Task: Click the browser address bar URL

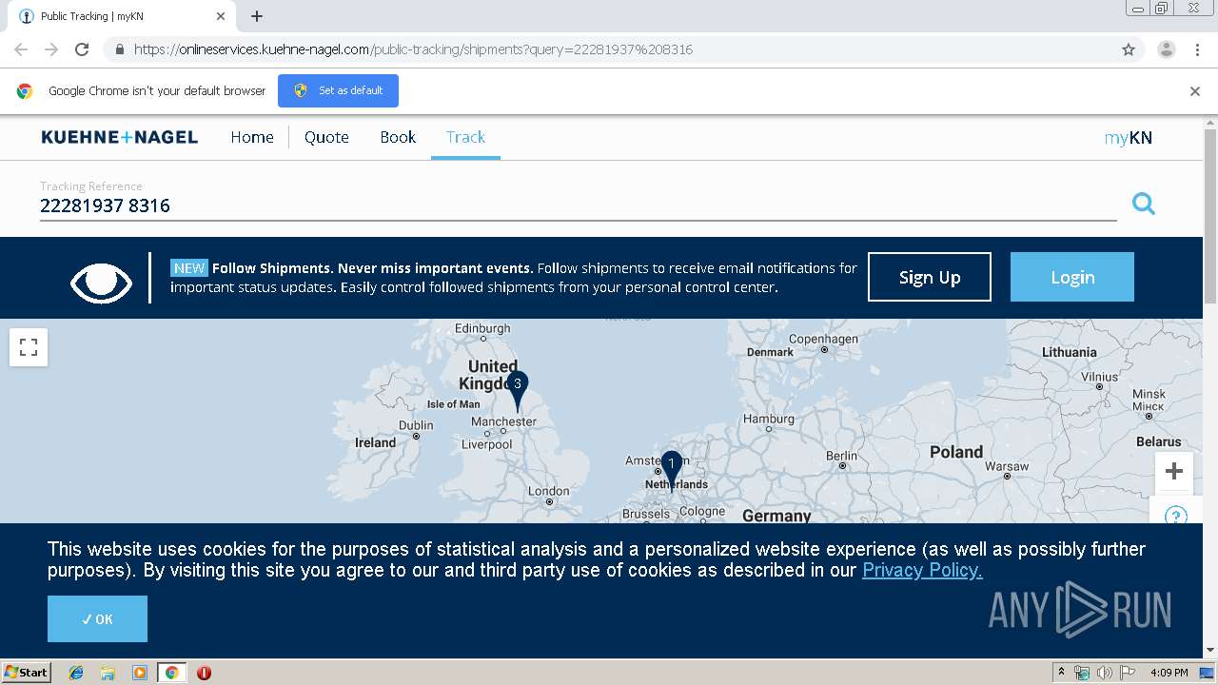Action: (x=413, y=49)
